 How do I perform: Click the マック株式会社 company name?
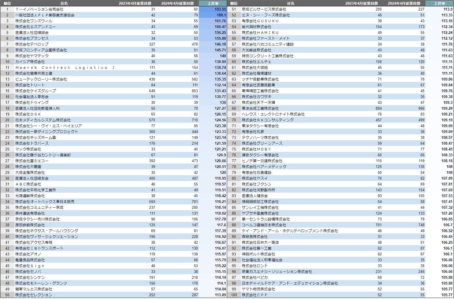[x=28, y=149]
